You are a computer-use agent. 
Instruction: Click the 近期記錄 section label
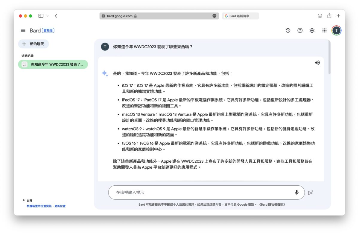pyautogui.click(x=28, y=56)
